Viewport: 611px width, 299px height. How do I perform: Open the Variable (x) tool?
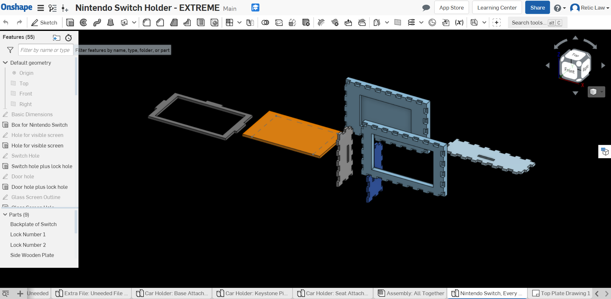click(459, 23)
